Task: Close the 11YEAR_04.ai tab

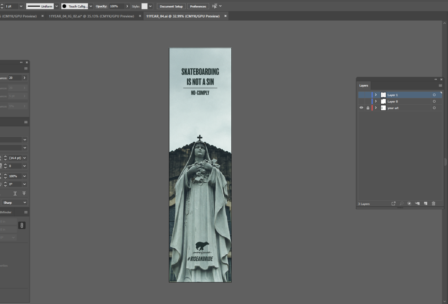Action: [225, 16]
